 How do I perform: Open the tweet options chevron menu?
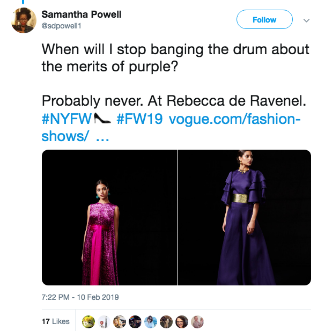pyautogui.click(x=307, y=20)
